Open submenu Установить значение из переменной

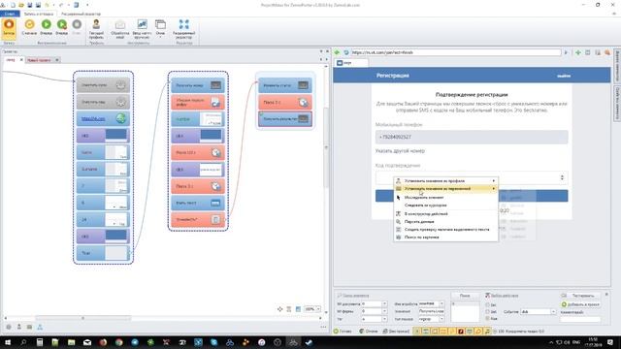[x=446, y=189]
